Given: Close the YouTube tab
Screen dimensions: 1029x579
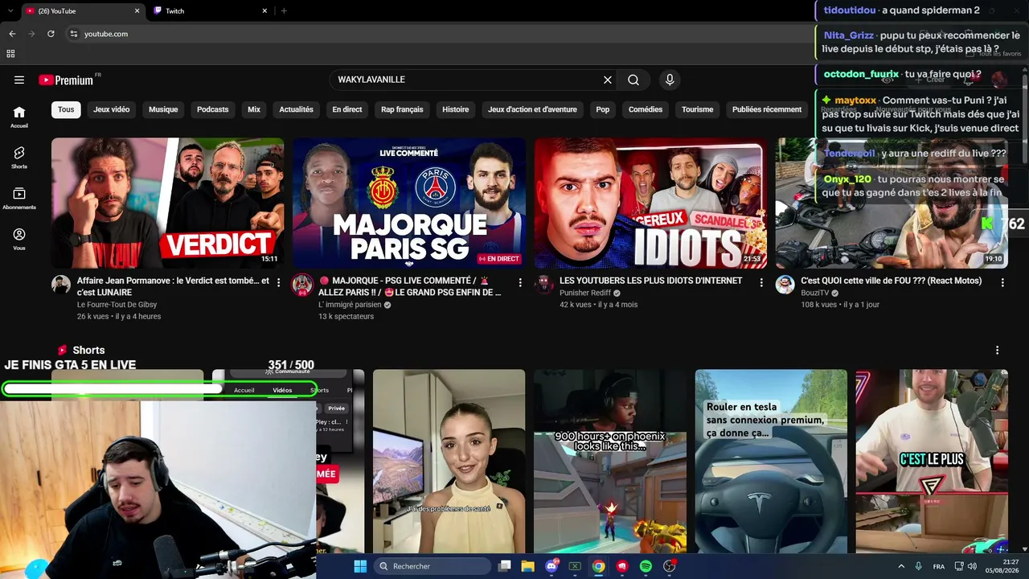Looking at the screenshot, I should 137,10.
